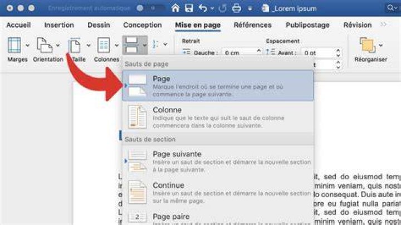Open the Révision tab
Viewport: 401px width, 225px height.
coord(358,25)
